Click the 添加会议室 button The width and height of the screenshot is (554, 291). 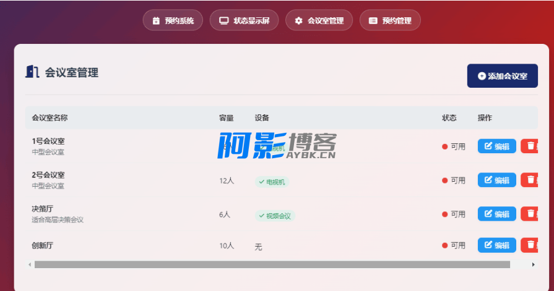[502, 76]
